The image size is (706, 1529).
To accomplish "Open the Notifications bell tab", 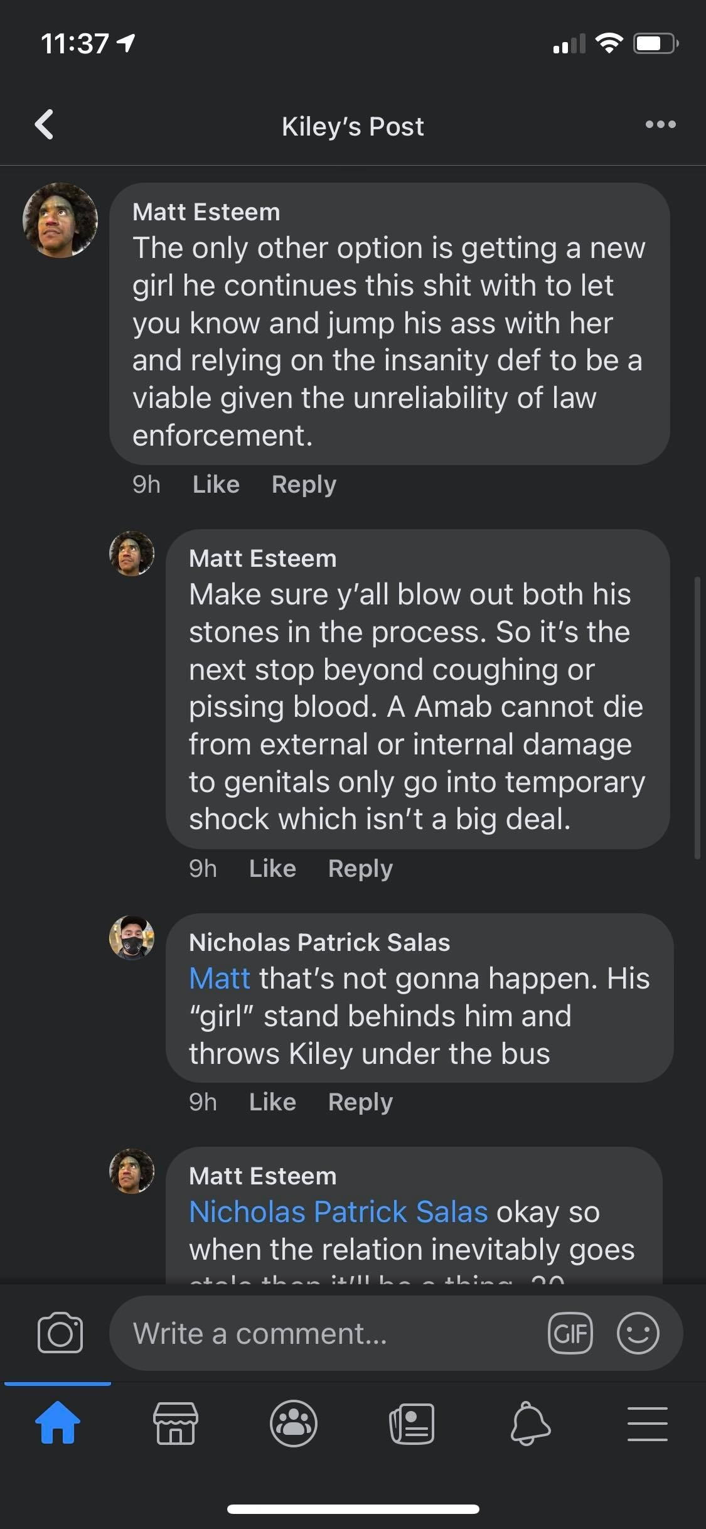I will tap(530, 1423).
